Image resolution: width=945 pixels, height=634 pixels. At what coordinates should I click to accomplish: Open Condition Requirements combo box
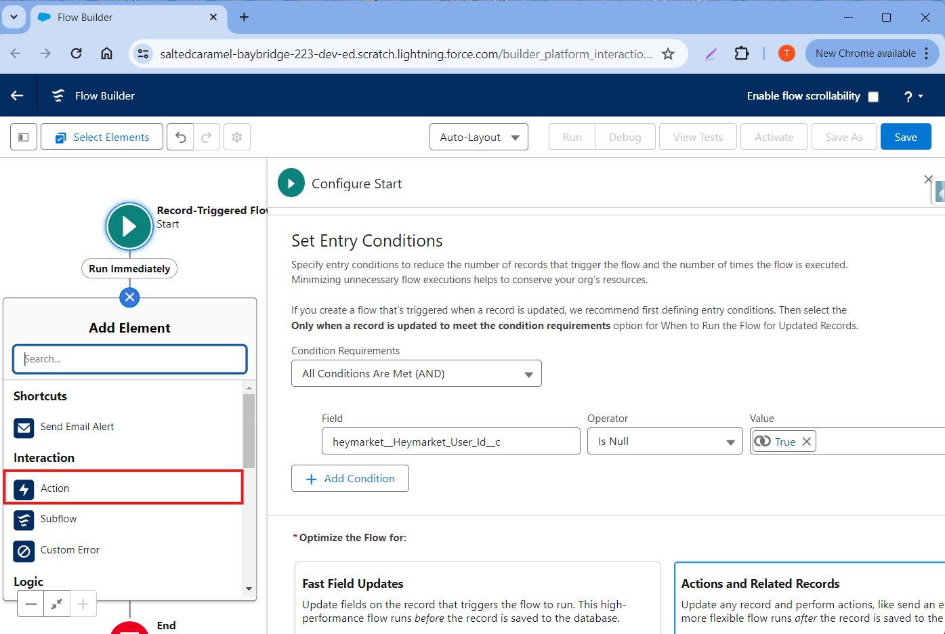(417, 373)
